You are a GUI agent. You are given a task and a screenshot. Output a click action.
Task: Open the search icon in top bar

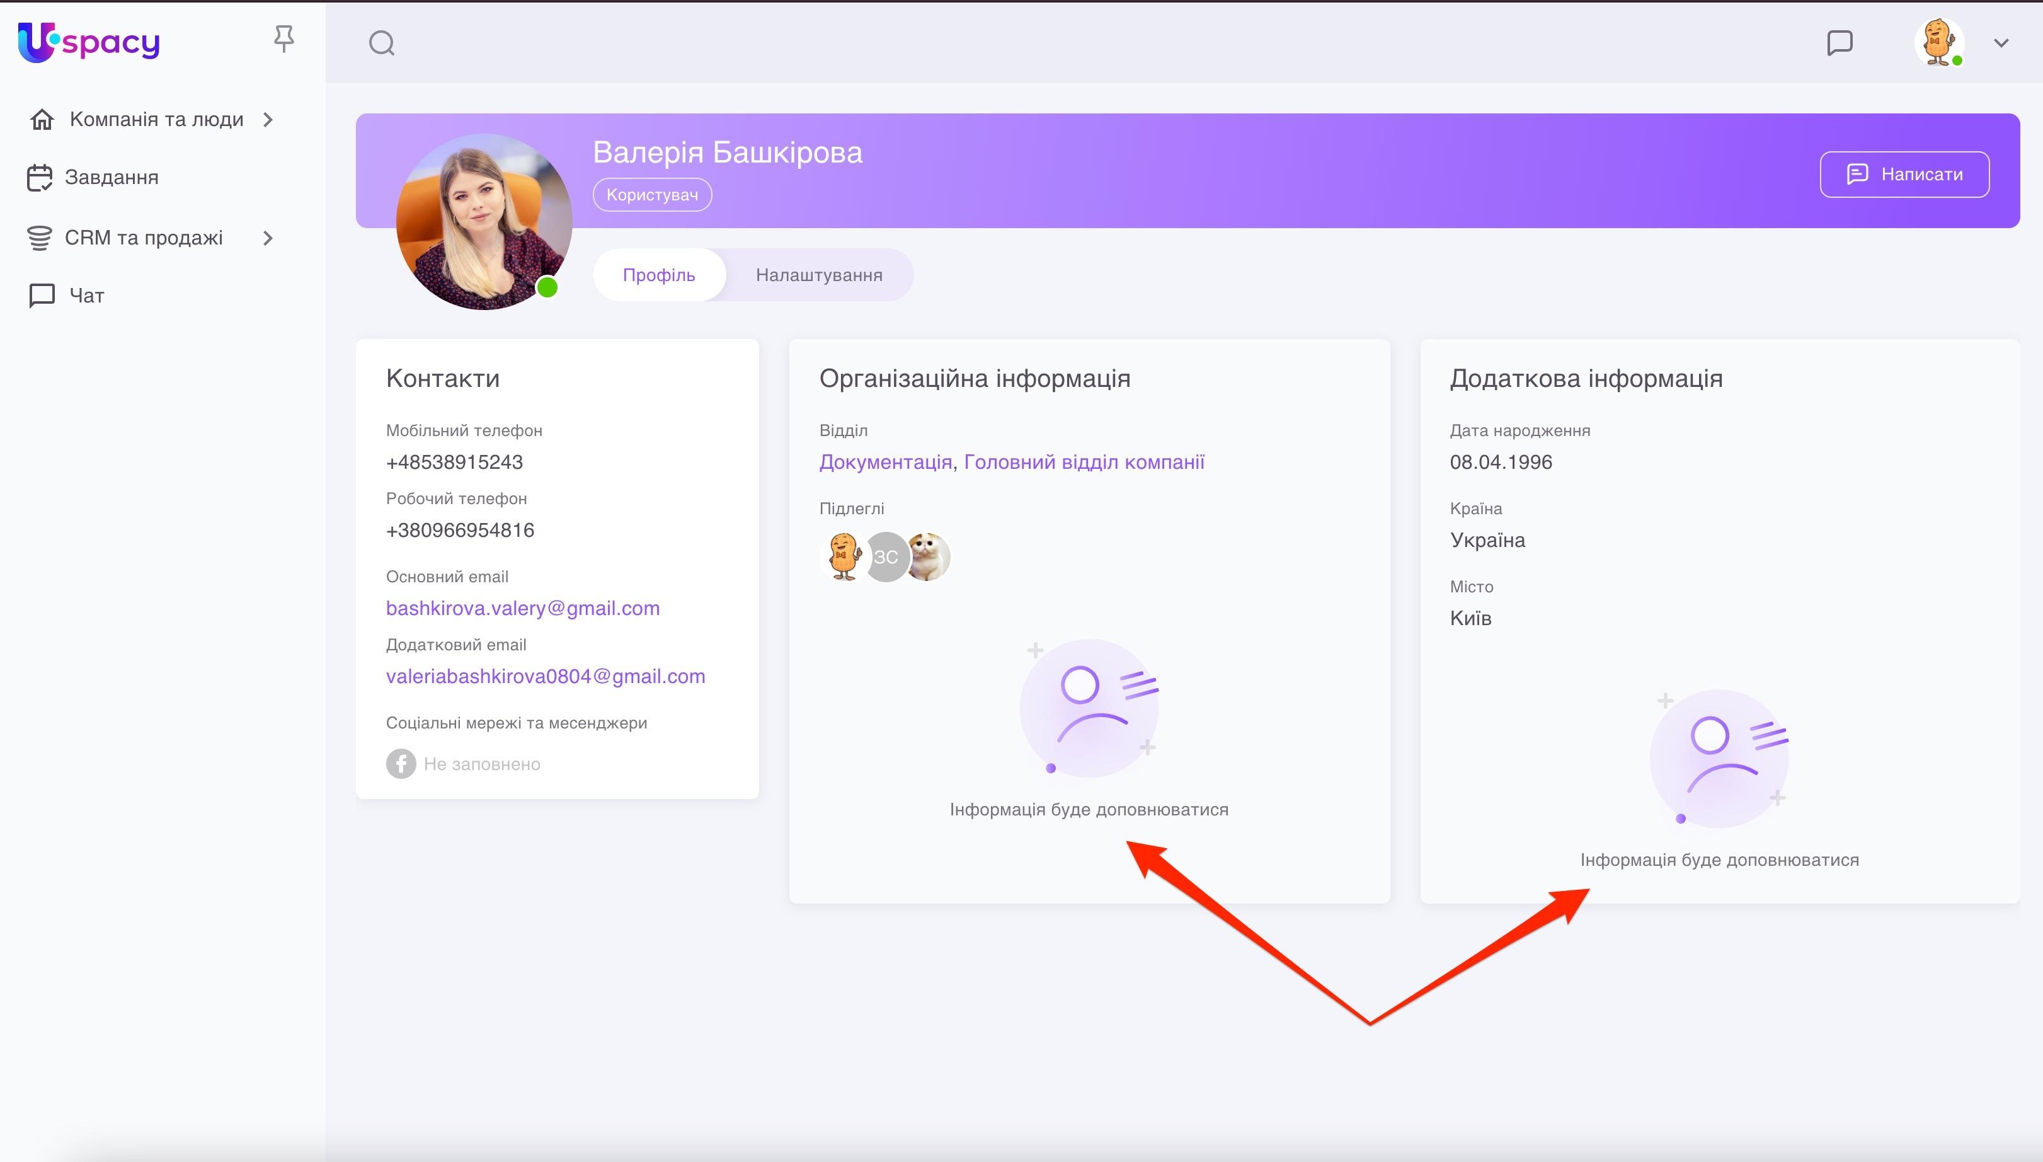click(381, 43)
